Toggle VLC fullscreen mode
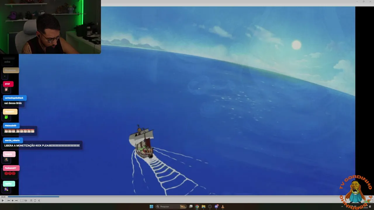The width and height of the screenshot is (374, 210). click(x=22, y=200)
